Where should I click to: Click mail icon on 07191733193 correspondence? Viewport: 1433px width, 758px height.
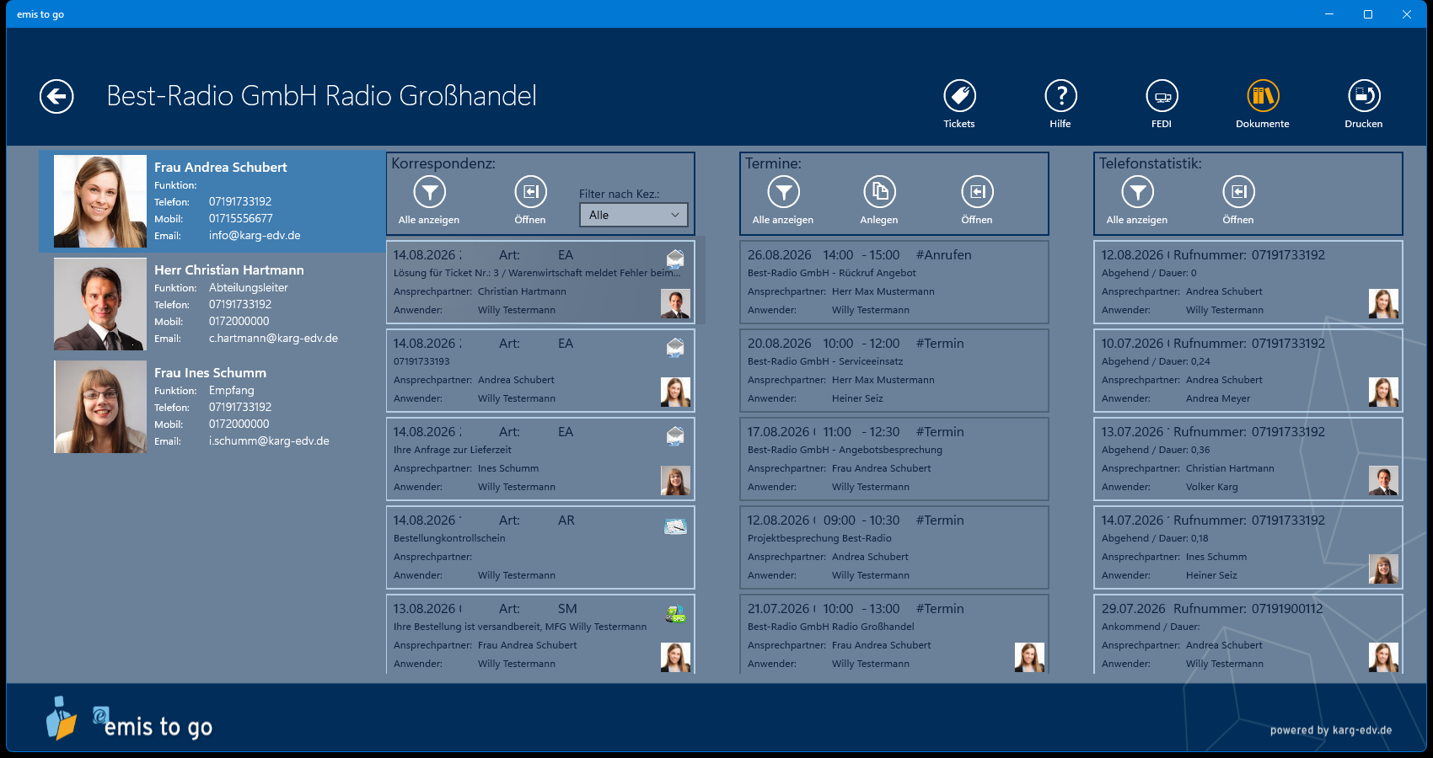675,346
